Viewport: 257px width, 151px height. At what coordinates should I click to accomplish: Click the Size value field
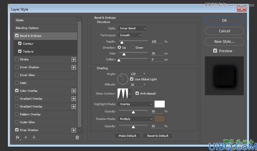(157, 53)
